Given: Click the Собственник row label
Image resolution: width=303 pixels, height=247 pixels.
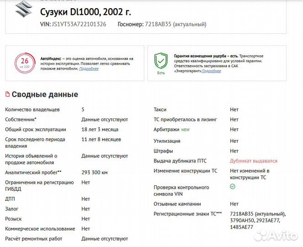Looking at the screenshot, I should pos(21,119).
